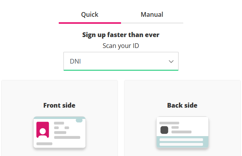Select the Back side upload panel
The image size is (242, 156).
pos(182,118)
